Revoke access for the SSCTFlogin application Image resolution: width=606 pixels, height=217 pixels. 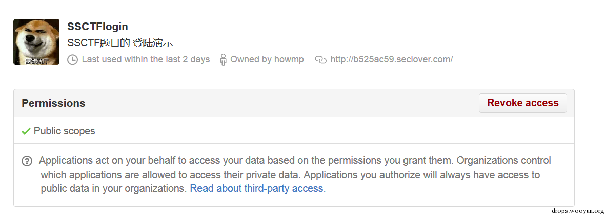(x=522, y=103)
